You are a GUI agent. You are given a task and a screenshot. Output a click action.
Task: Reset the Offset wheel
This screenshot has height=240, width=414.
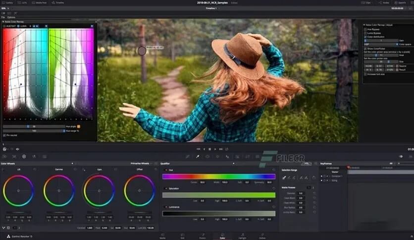tap(156, 169)
